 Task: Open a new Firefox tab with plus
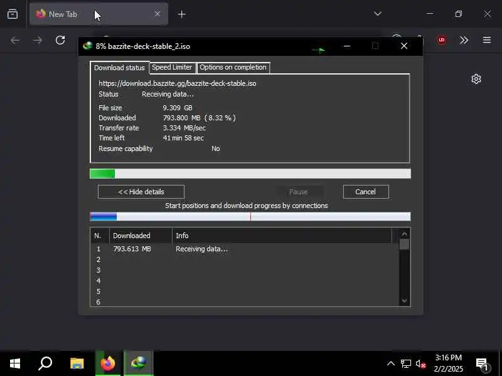[181, 14]
